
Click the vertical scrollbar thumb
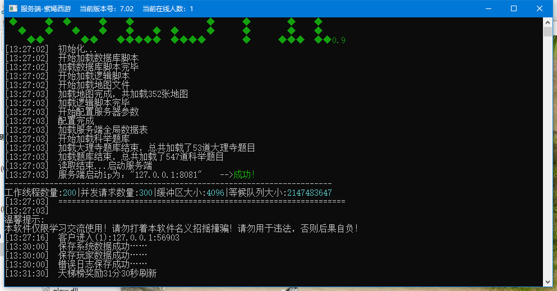pos(547,31)
